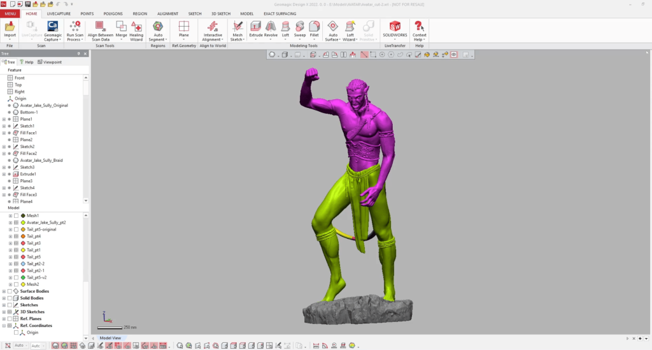Switch to the Help panel tab
The height and width of the screenshot is (350, 652).
27,62
